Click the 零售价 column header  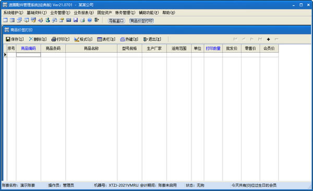[x=250, y=49]
